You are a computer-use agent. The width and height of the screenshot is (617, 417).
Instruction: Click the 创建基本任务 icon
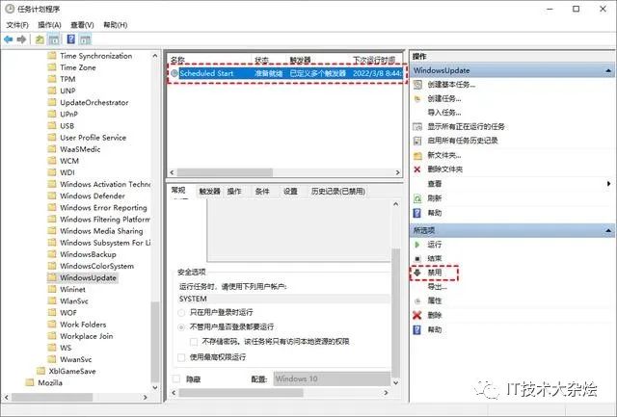click(417, 85)
